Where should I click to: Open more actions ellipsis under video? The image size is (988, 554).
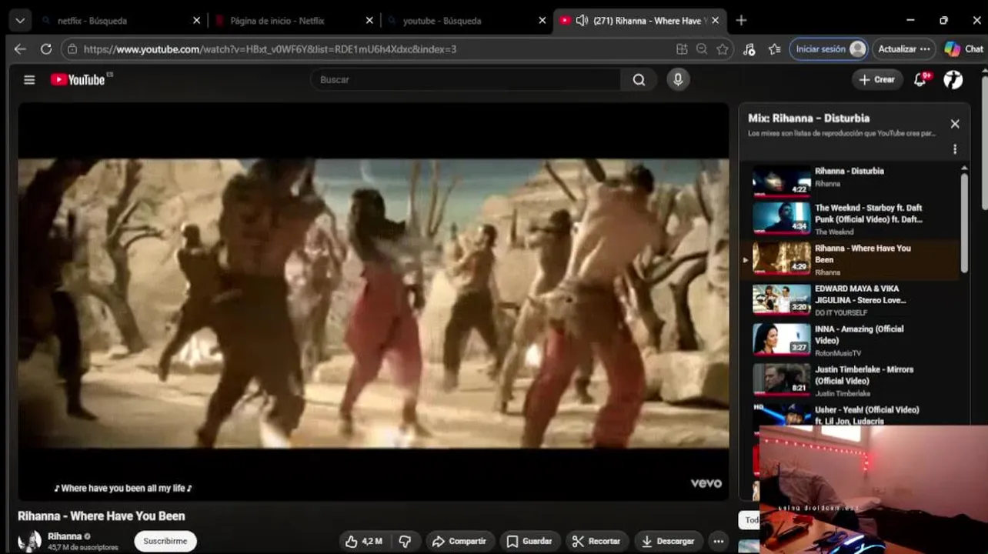[x=718, y=541]
